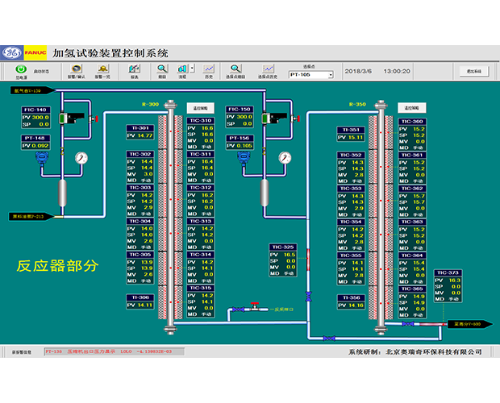Select the TI-306 reading 14.11
The width and height of the screenshot is (500, 403).
(145, 305)
